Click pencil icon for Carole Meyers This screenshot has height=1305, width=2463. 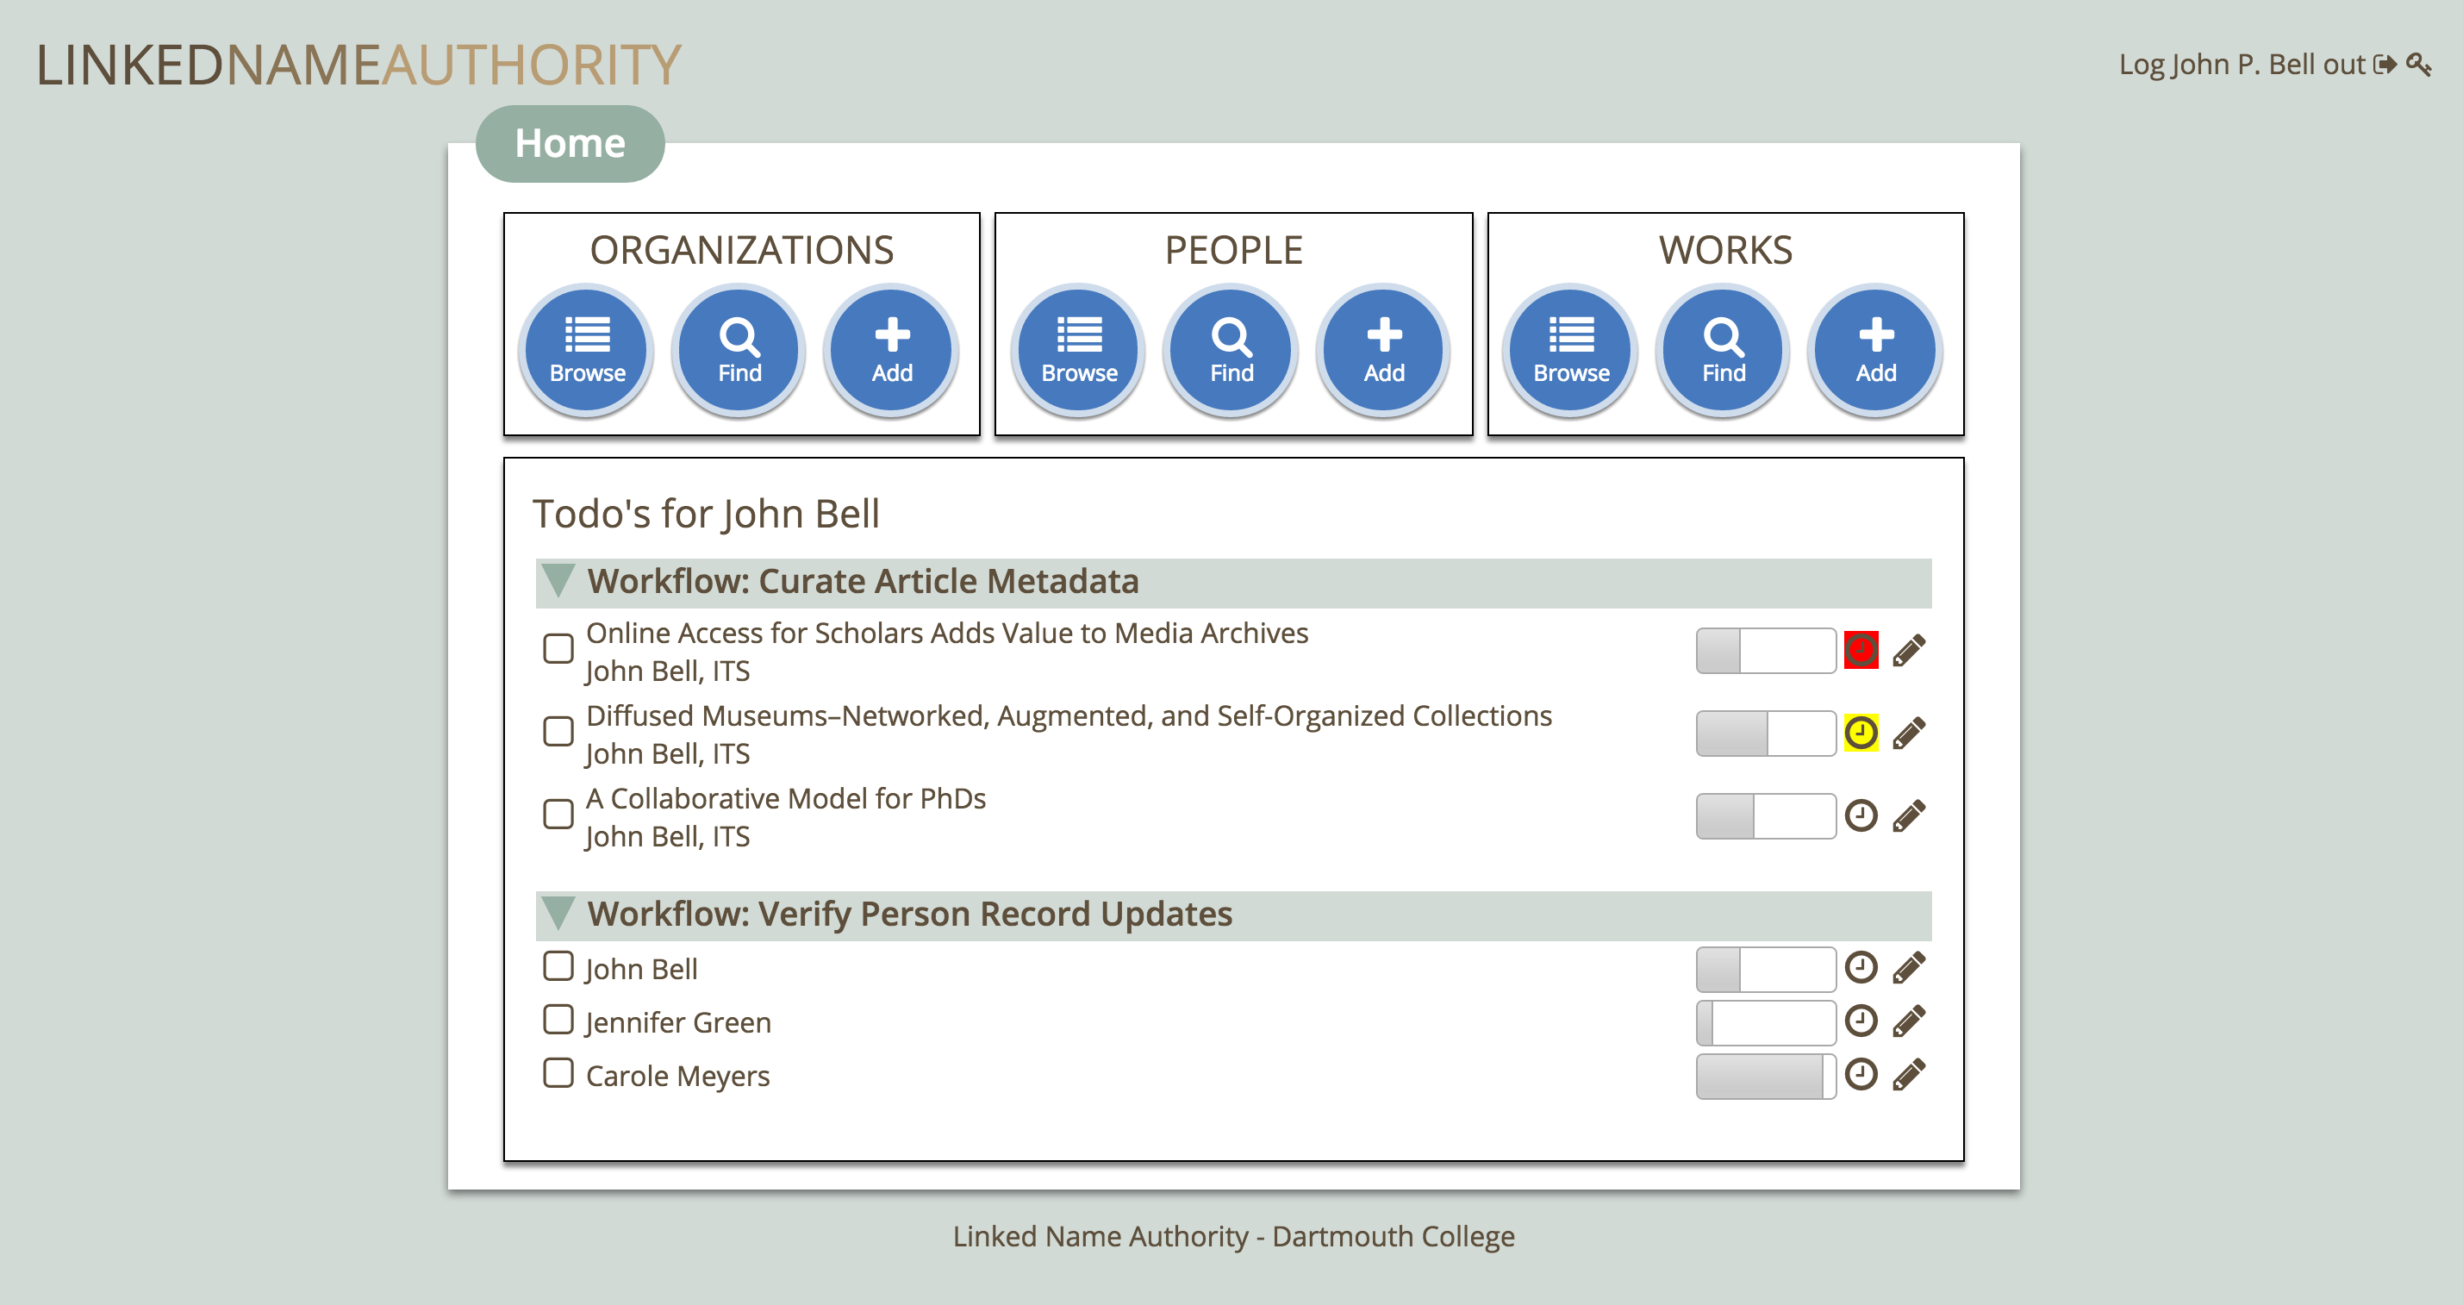click(x=1909, y=1075)
